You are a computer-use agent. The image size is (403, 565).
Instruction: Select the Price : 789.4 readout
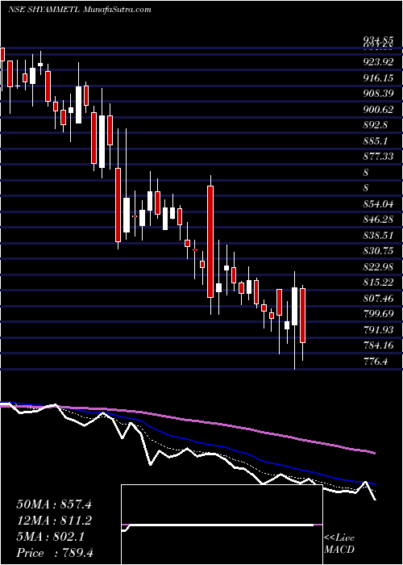55,553
